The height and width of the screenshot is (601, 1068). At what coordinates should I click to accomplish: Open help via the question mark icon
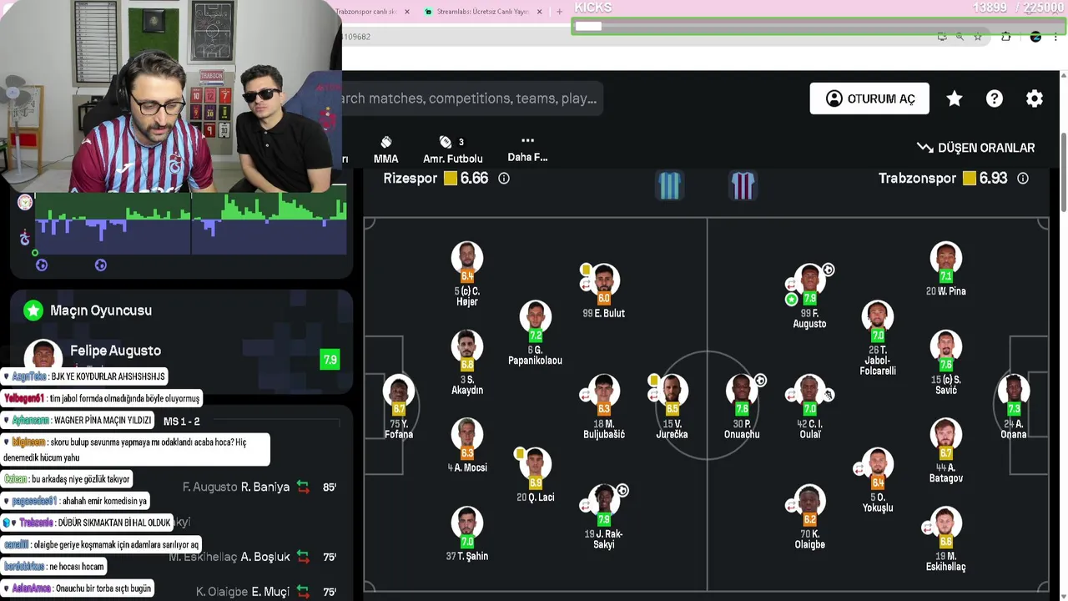point(995,98)
